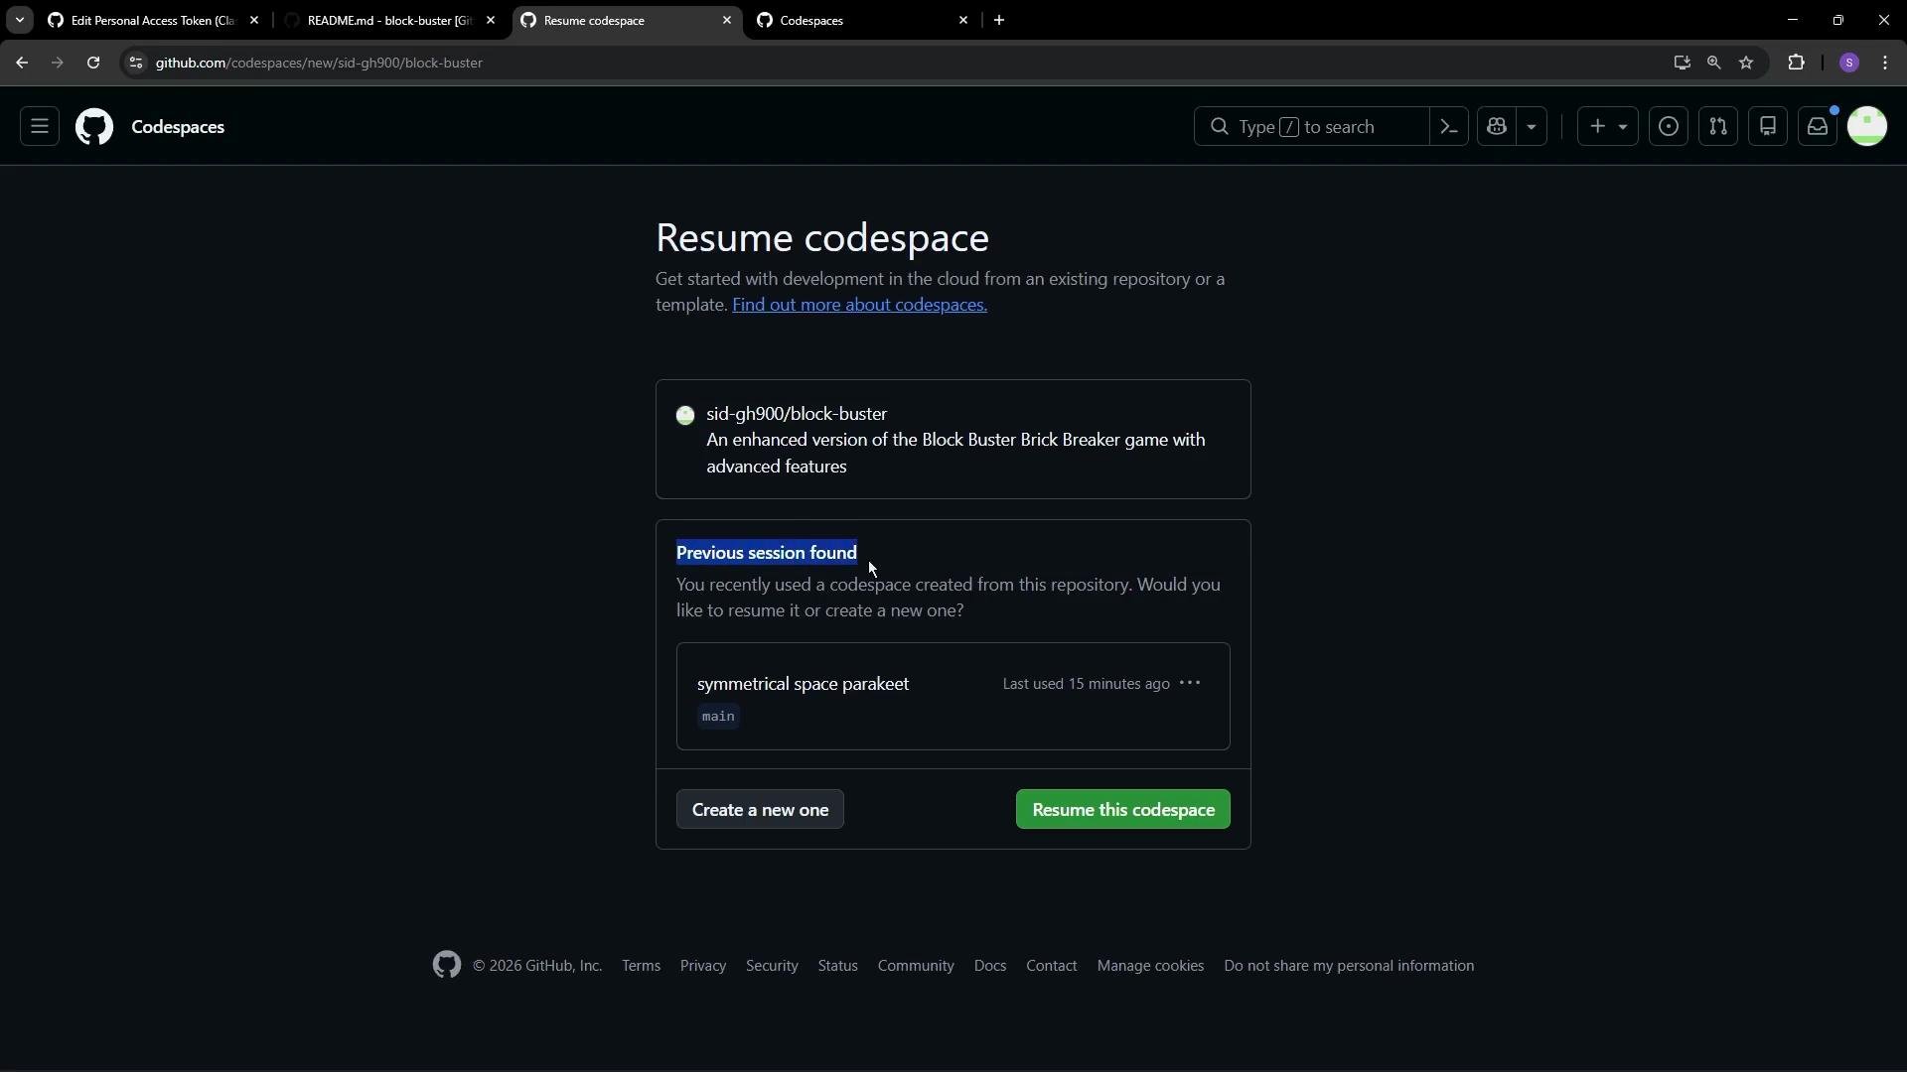Open the Create new plus dropdown
This screenshot has width=1907, height=1072.
click(1608, 127)
